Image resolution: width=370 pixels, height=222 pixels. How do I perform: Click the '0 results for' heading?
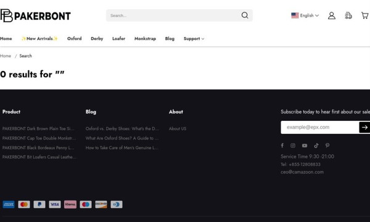pos(32,75)
